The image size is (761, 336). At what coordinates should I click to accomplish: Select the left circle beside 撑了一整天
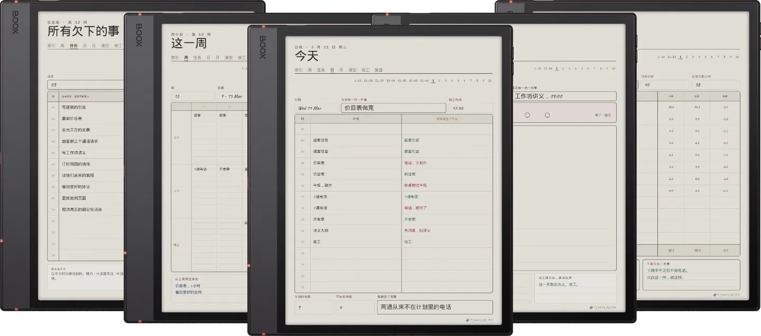point(527,115)
